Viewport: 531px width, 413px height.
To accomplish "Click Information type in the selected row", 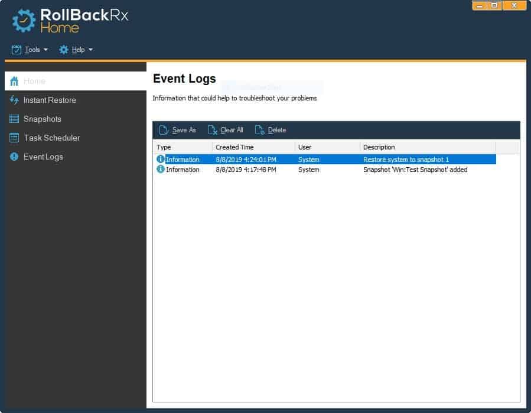I will coord(183,160).
